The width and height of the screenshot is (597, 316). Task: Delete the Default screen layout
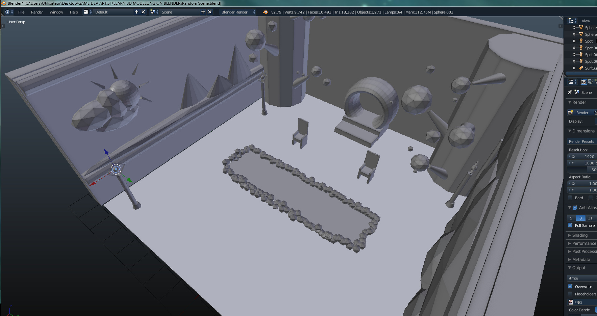tap(143, 12)
